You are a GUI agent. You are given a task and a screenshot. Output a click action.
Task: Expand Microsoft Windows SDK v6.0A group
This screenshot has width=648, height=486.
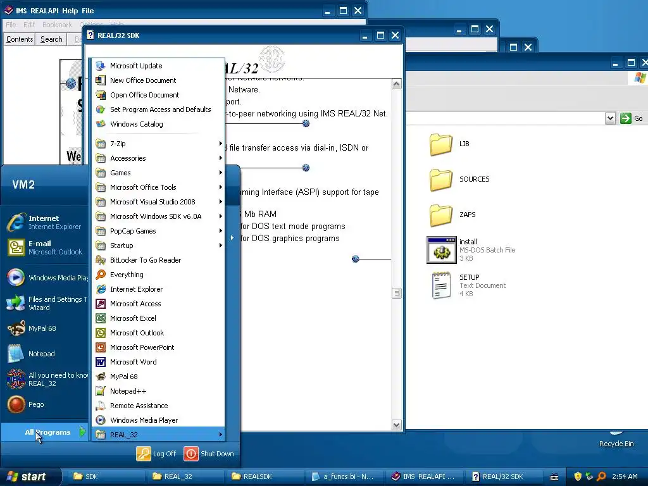[x=158, y=216]
